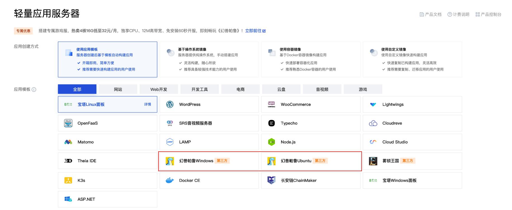This screenshot has width=512, height=210.
Task: Click the Matomo logo icon
Action: [68, 142]
